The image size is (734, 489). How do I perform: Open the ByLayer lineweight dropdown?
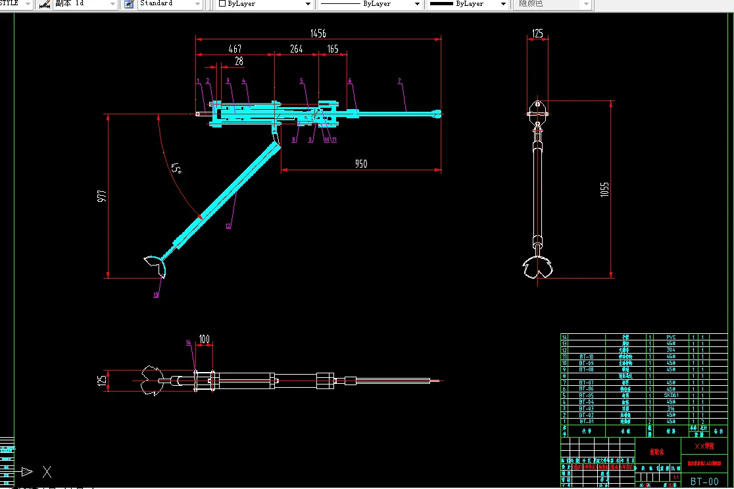tap(503, 4)
